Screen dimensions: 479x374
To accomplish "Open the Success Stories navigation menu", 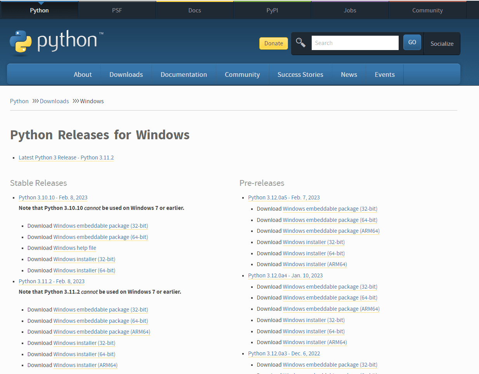I will 300,74.
